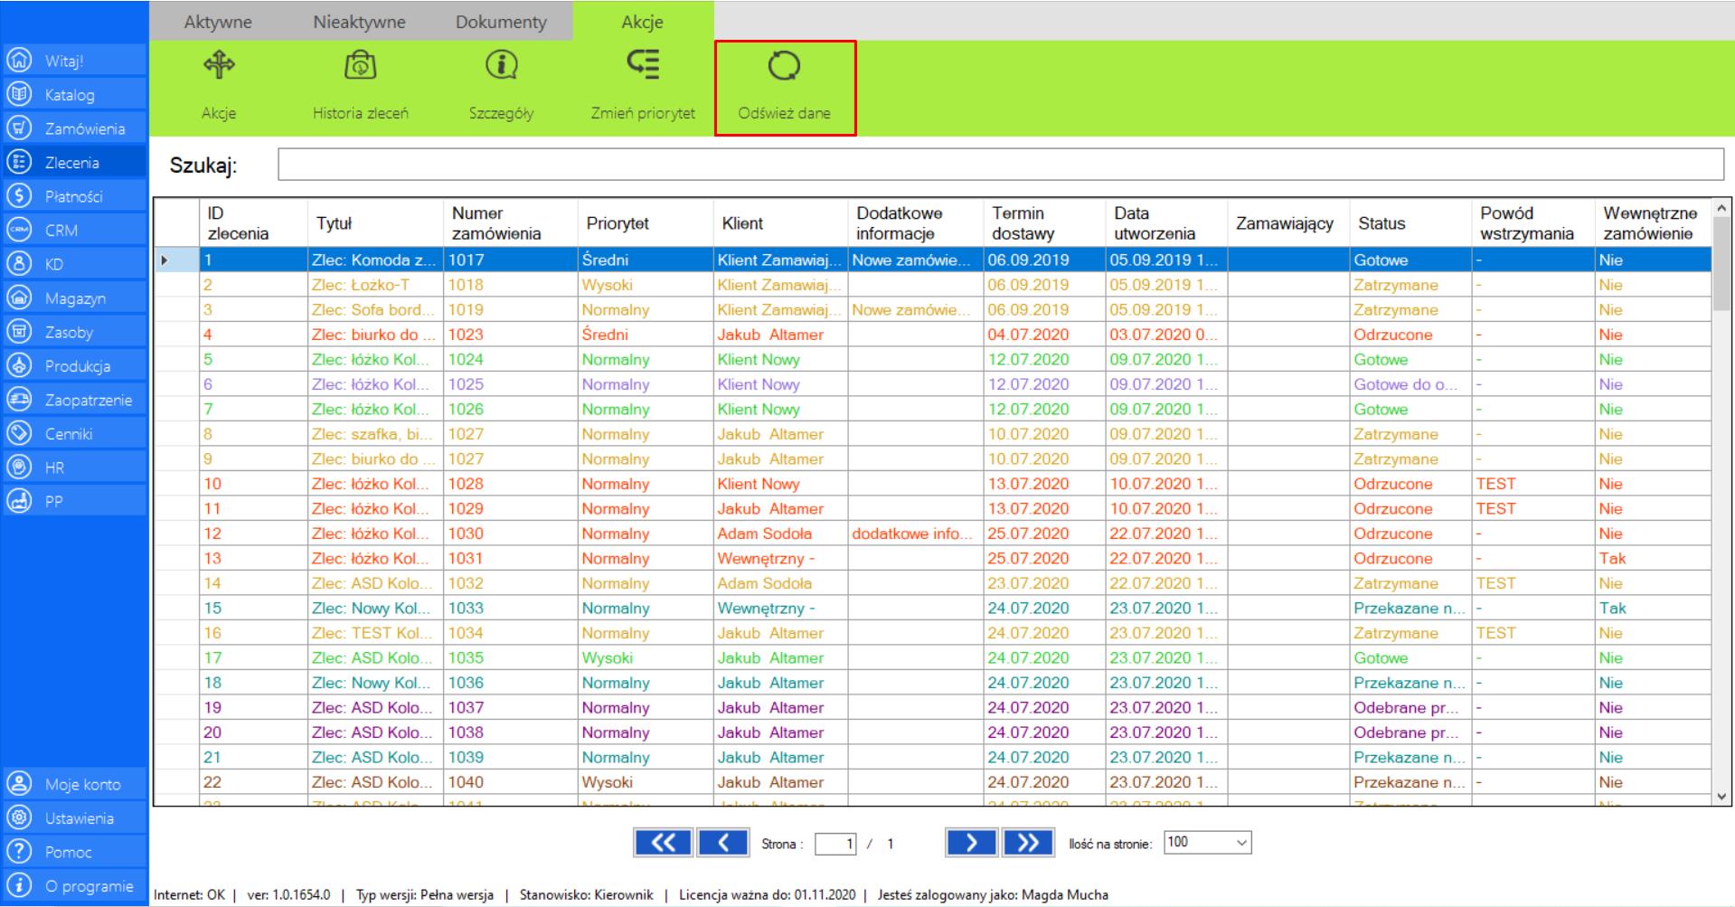This screenshot has width=1735, height=907.
Task: Select row header of row 1
Action: 176,260
